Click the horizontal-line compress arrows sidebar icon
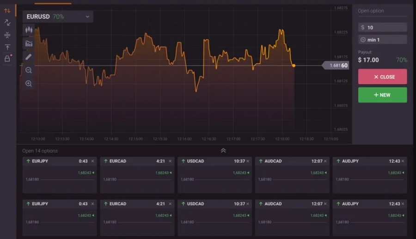 click(7, 35)
